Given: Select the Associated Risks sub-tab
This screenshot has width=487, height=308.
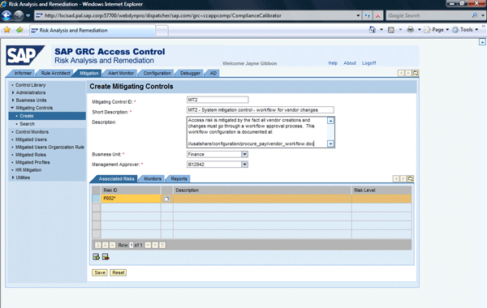Looking at the screenshot, I should pyautogui.click(x=116, y=179).
